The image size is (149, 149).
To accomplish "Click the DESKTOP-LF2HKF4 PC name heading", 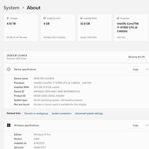I will (17, 56).
